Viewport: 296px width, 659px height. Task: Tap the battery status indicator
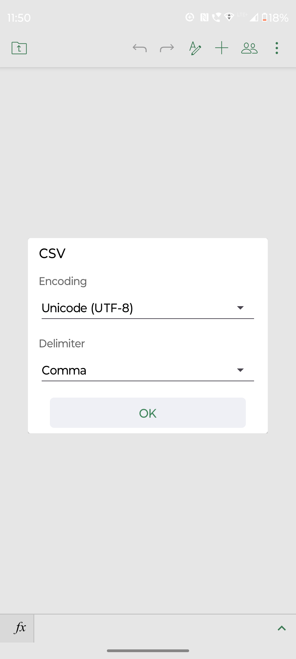[275, 18]
